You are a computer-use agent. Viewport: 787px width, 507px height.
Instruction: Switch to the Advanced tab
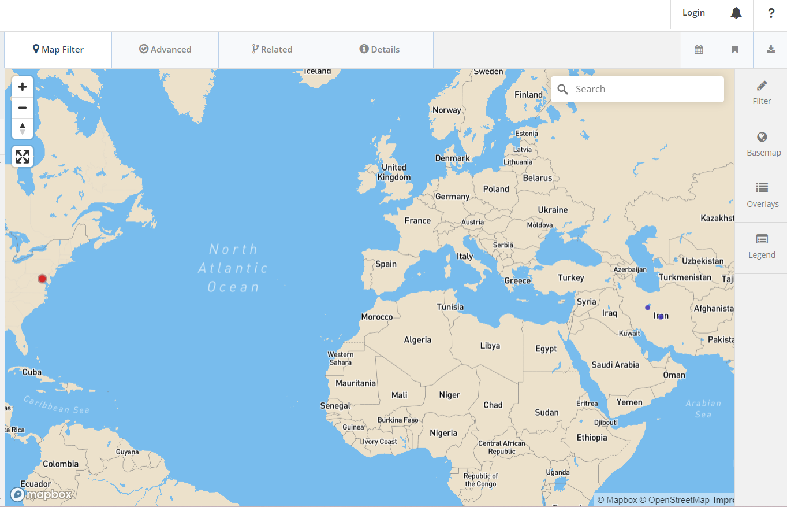click(x=165, y=50)
